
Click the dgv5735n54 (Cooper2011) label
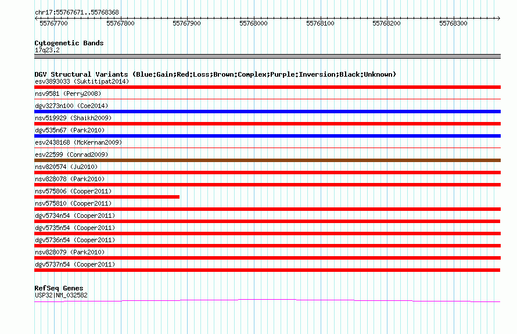pos(75,228)
